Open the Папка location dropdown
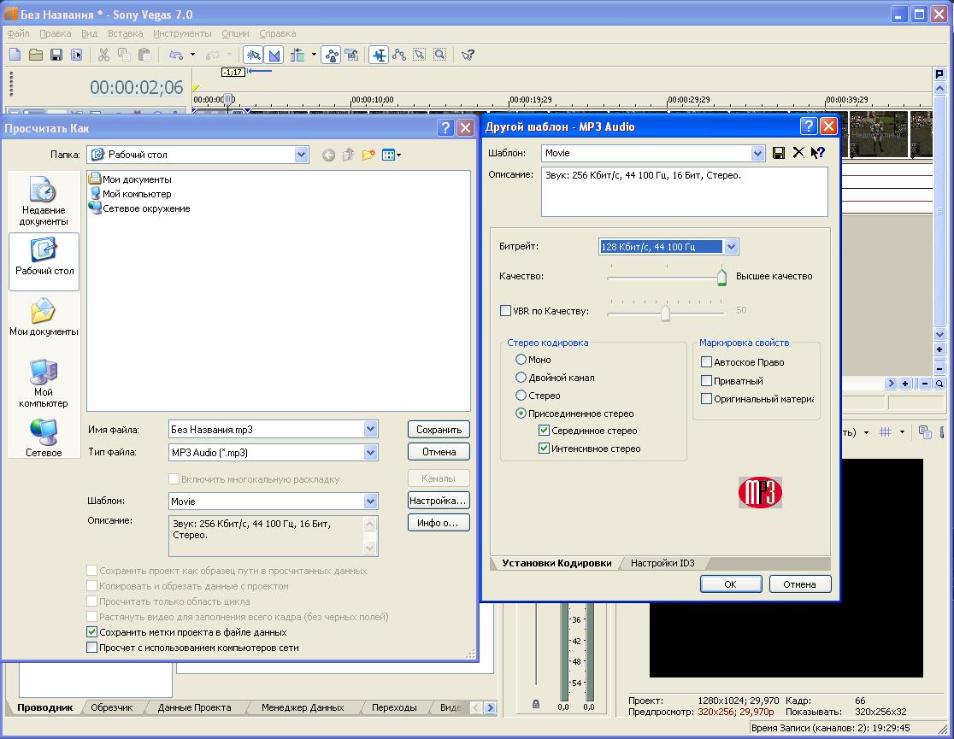This screenshot has width=954, height=739. (x=301, y=155)
